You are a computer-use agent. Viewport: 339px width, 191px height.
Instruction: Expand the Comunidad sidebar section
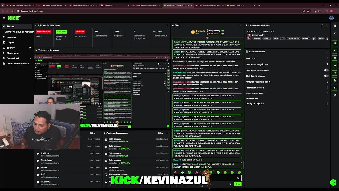[30, 58]
